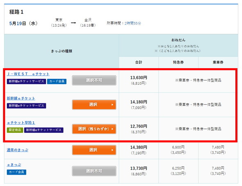Click child price (6,860円)
Image resolution: width=242 pixels, height=186 pixels.
click(x=139, y=174)
